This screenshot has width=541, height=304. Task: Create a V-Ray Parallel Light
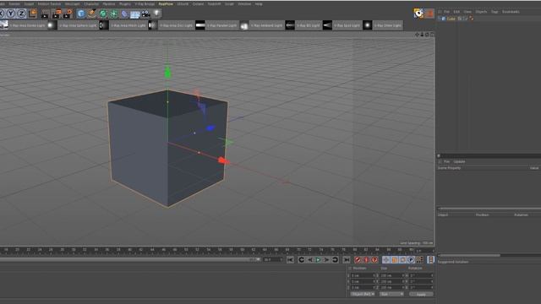tap(217, 25)
